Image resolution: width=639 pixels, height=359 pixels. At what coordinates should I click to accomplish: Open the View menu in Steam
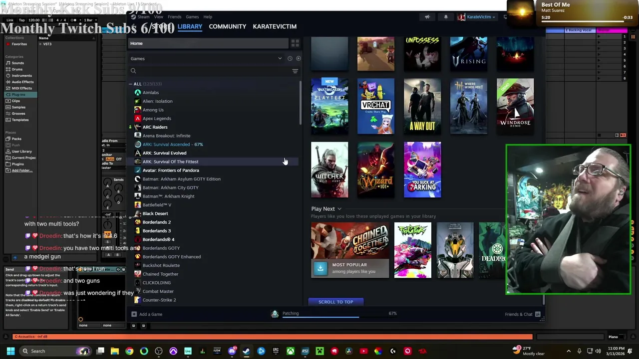tap(158, 17)
